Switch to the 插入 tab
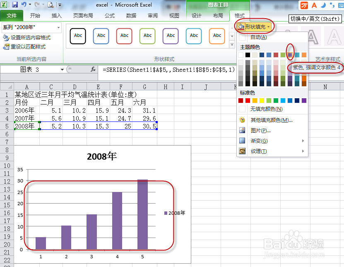344x267 pixels. [x=56, y=16]
